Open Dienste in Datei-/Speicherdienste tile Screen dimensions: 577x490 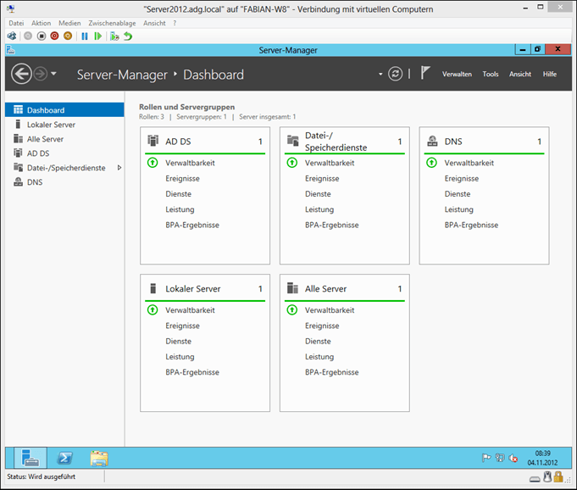point(318,194)
